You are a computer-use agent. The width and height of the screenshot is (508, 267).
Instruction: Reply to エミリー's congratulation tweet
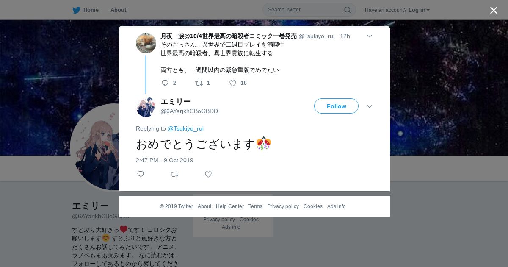click(x=141, y=174)
